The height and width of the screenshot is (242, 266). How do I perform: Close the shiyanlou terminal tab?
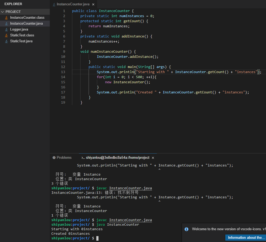coord(153,158)
